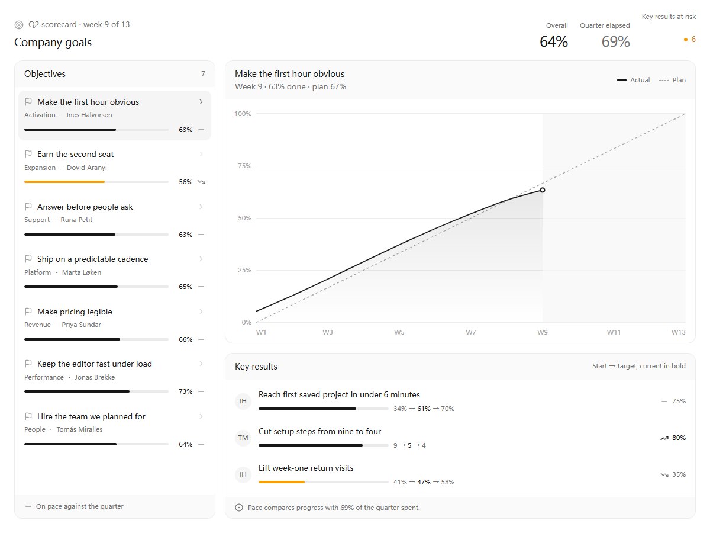Select Keep the editor fast under load objective
The image size is (710, 533).
point(115,377)
